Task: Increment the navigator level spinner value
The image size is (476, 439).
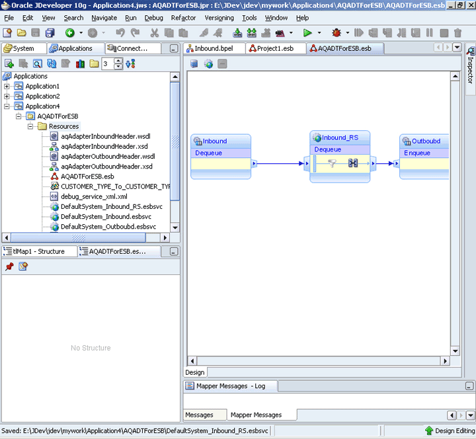Action: click(118, 61)
